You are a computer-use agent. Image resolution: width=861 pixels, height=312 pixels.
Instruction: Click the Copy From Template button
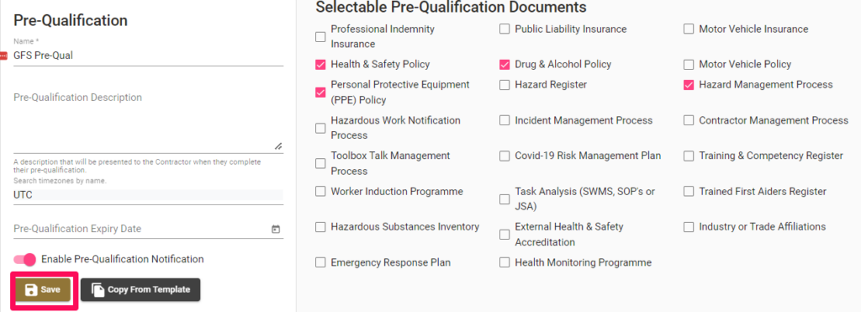point(140,289)
